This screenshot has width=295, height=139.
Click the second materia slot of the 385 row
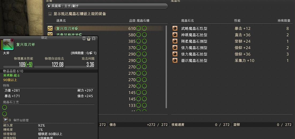[144, 41]
